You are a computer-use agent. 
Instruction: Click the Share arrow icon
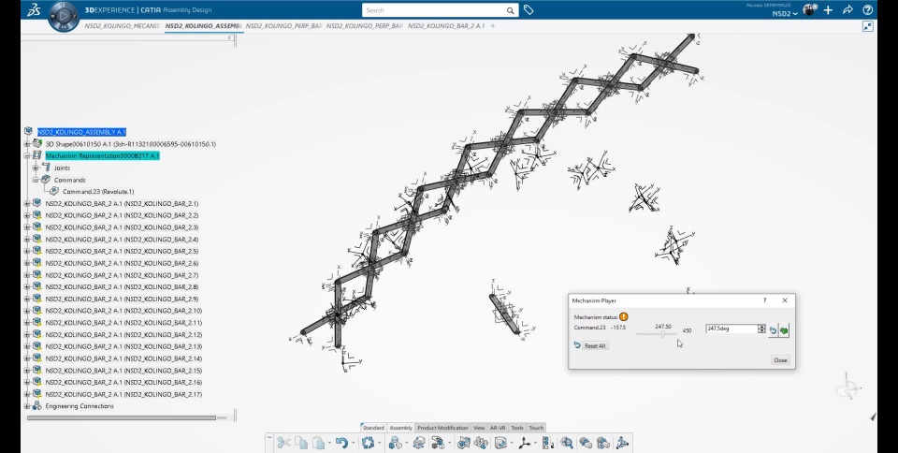pyautogui.click(x=847, y=9)
